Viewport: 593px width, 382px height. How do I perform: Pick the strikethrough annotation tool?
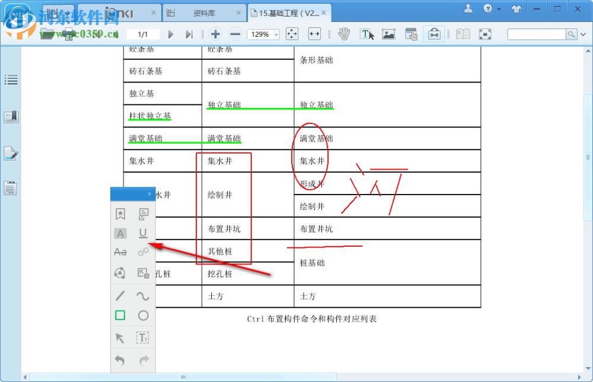pos(120,252)
